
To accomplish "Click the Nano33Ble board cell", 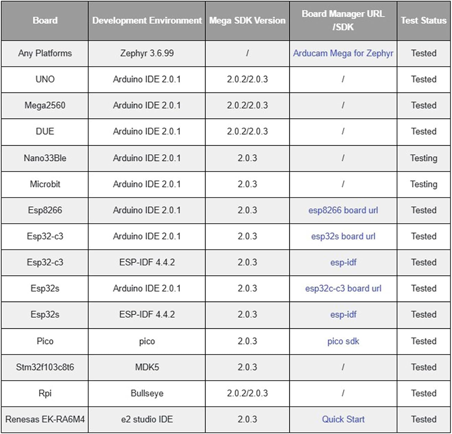I will pos(45,158).
